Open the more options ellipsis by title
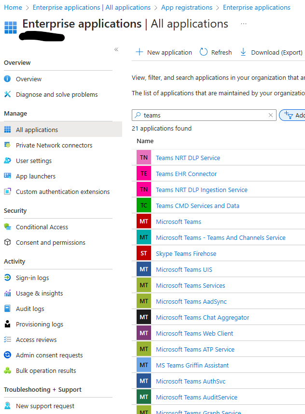Viewport: 305px width, 414px height. [244, 24]
